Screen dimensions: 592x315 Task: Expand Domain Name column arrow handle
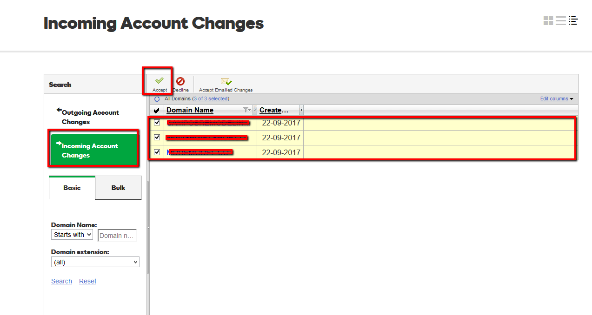[x=255, y=110]
